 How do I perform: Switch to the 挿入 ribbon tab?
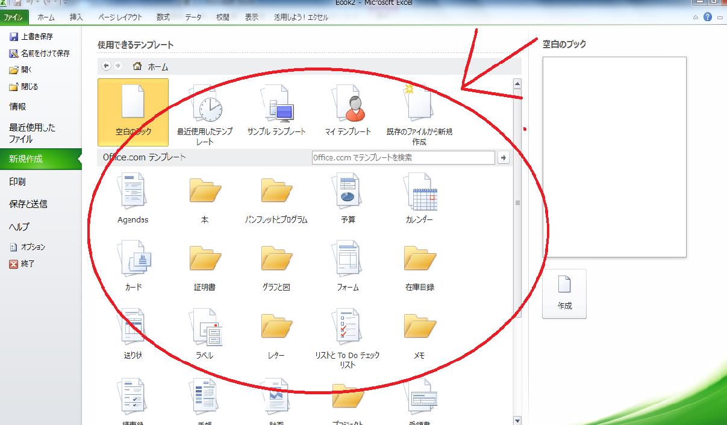(x=76, y=17)
